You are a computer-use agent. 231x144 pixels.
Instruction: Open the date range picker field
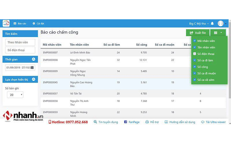click(20, 67)
